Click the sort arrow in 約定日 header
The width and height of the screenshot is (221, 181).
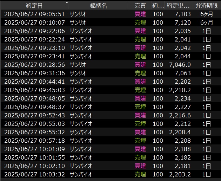tap(67, 2)
